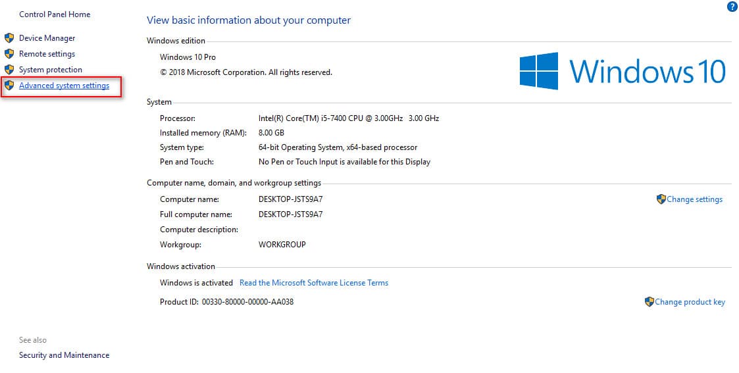Open help with the blue question mark icon

click(x=732, y=7)
